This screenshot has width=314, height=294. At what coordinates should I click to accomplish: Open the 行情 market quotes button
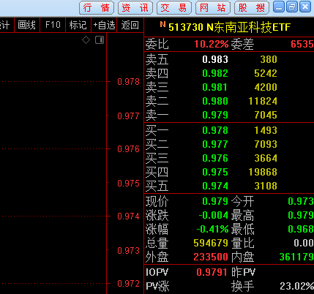[97, 8]
